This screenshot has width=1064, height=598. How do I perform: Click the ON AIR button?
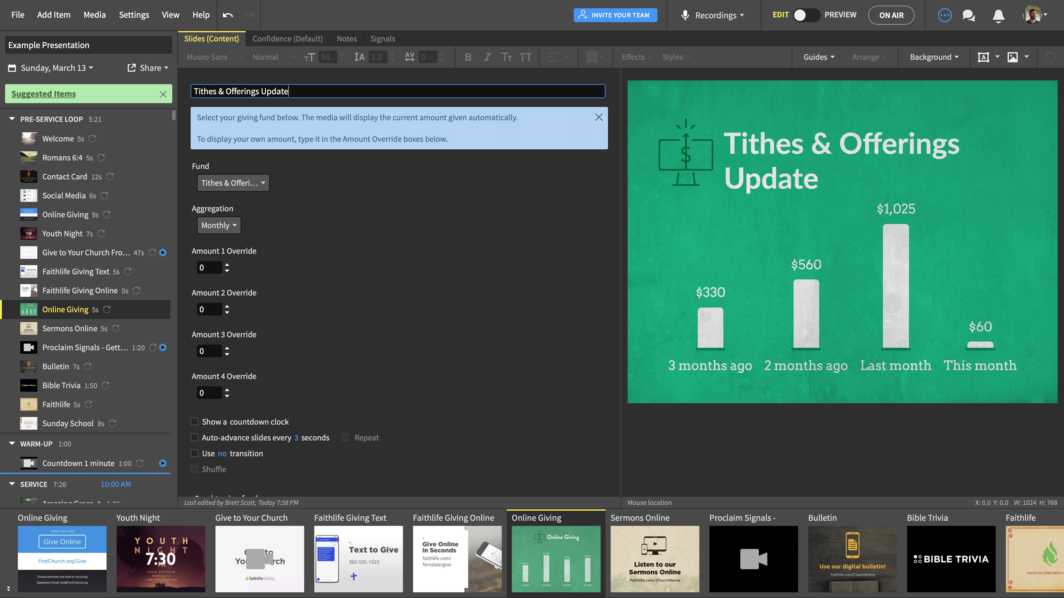pyautogui.click(x=891, y=15)
